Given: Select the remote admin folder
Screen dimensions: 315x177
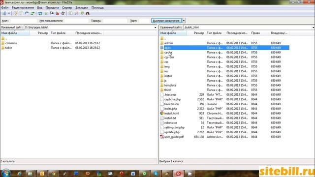Looking at the screenshot, I should coord(168,43).
